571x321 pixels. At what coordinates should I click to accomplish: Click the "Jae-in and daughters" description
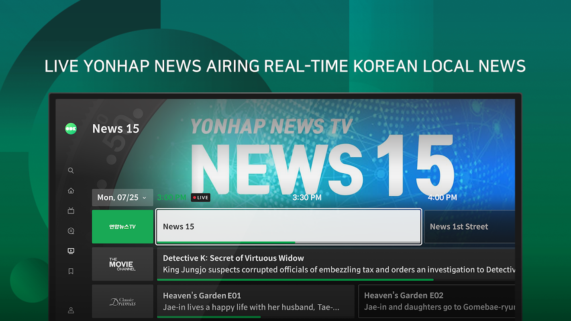point(439,307)
